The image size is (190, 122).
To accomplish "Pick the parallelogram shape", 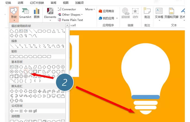I will coord(35,67).
